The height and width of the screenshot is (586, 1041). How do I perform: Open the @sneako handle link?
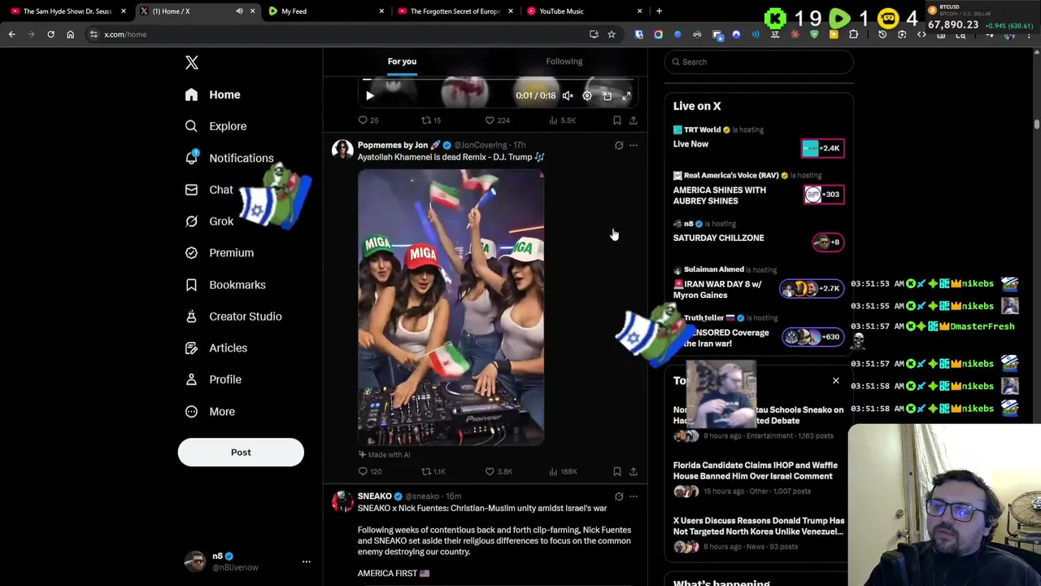pyautogui.click(x=422, y=496)
